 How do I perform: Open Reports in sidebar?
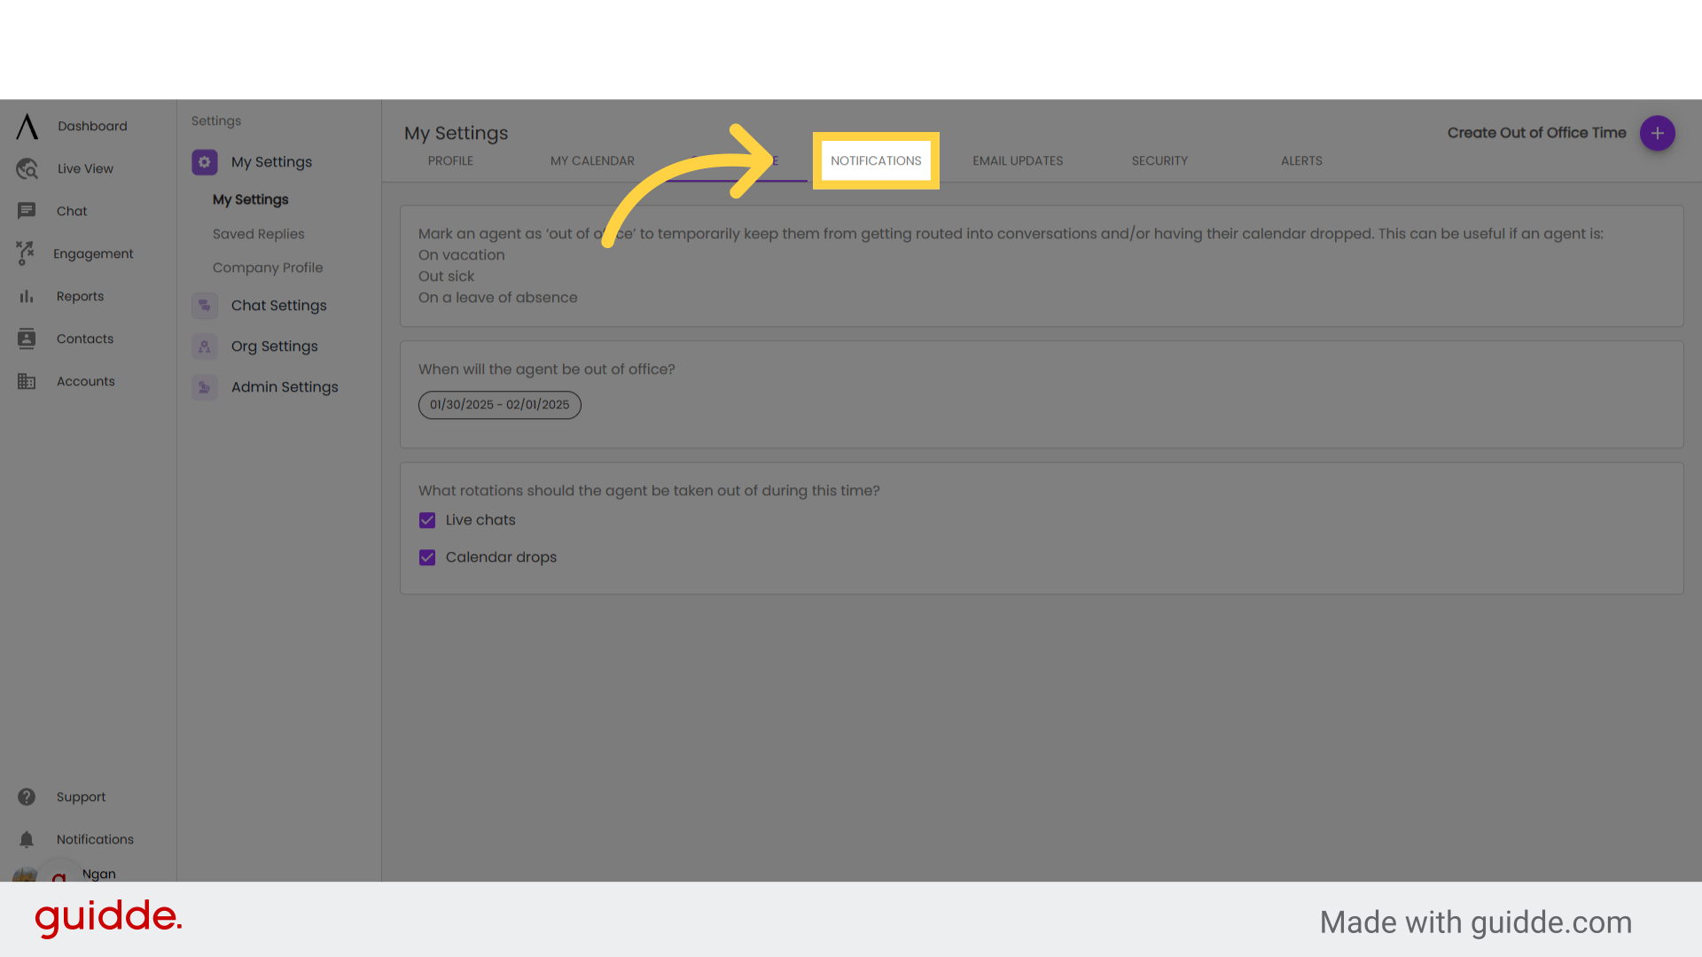pyautogui.click(x=80, y=296)
